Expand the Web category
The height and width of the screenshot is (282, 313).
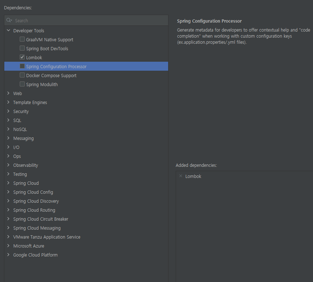click(8, 93)
